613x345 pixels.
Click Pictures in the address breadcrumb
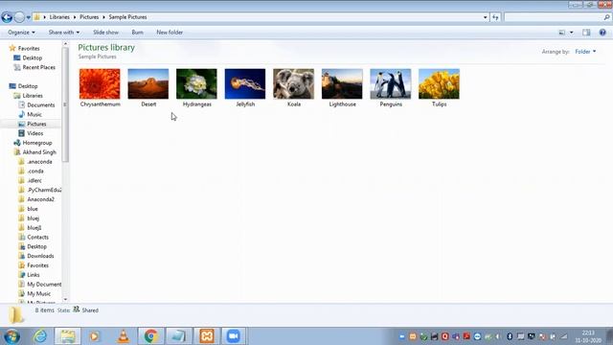89,17
